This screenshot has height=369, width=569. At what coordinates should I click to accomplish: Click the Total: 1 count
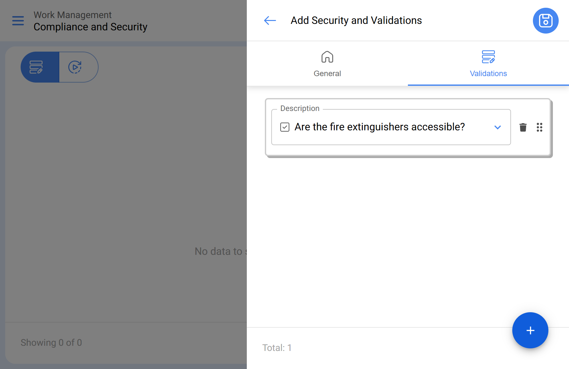(x=277, y=348)
